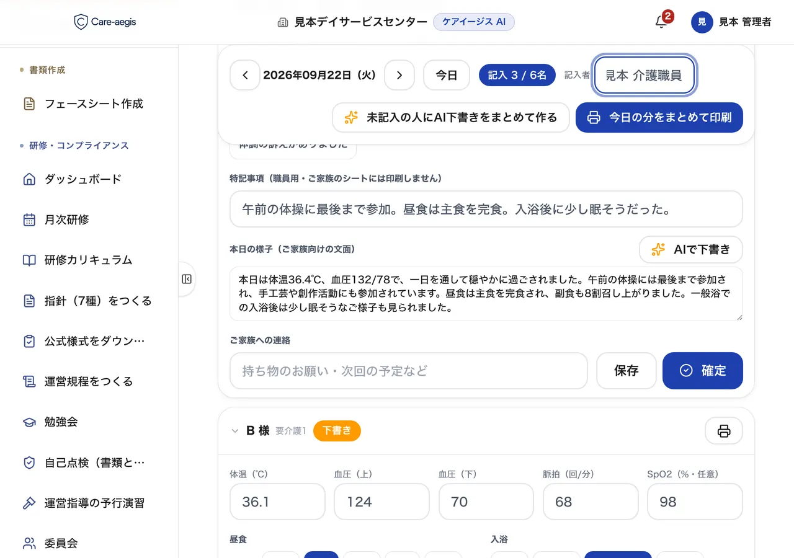Click the ご家族への連絡 input field
The width and height of the screenshot is (794, 558).
pos(409,371)
